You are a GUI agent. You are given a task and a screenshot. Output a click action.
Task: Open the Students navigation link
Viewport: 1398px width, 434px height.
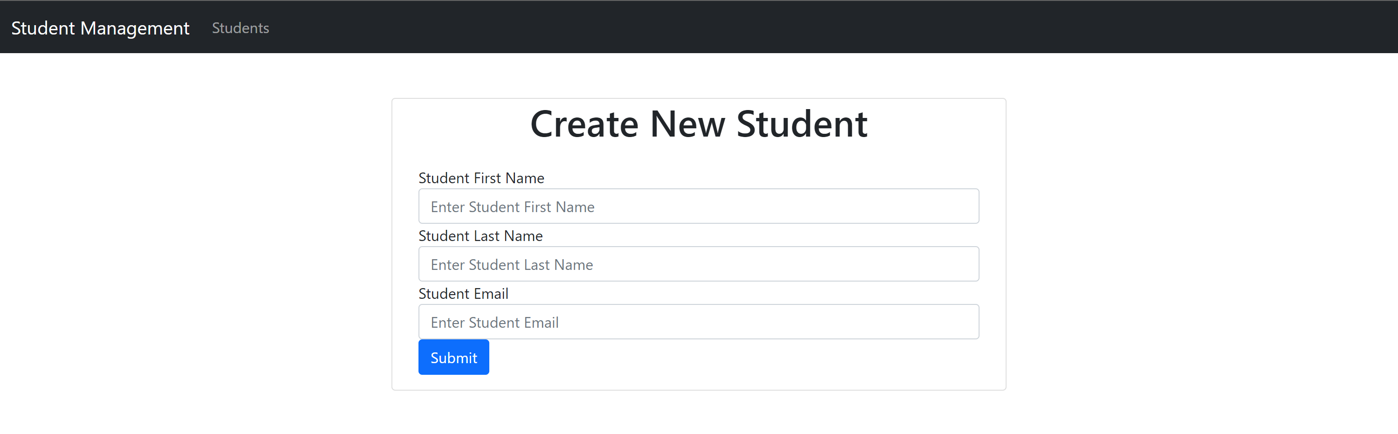click(x=240, y=28)
